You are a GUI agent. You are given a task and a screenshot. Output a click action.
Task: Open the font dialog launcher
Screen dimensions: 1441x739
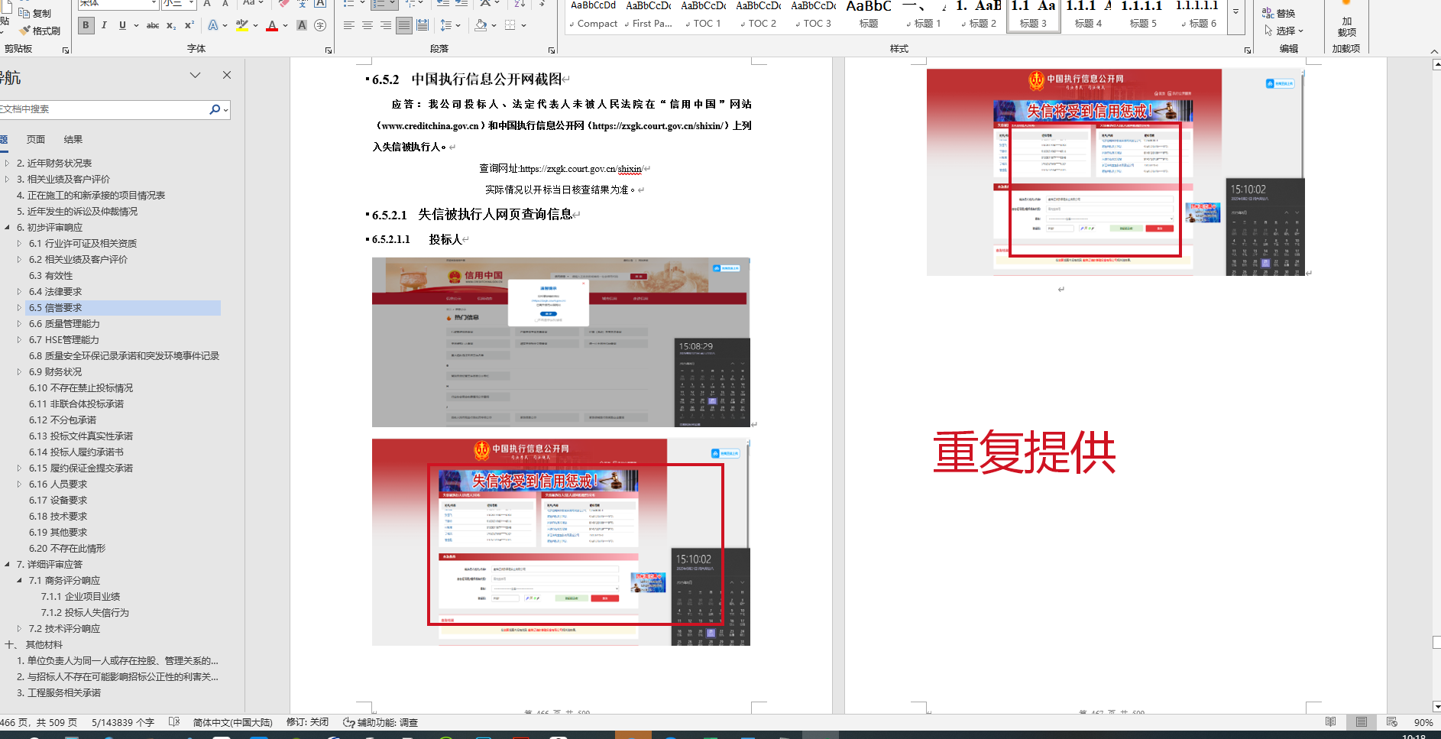(329, 50)
